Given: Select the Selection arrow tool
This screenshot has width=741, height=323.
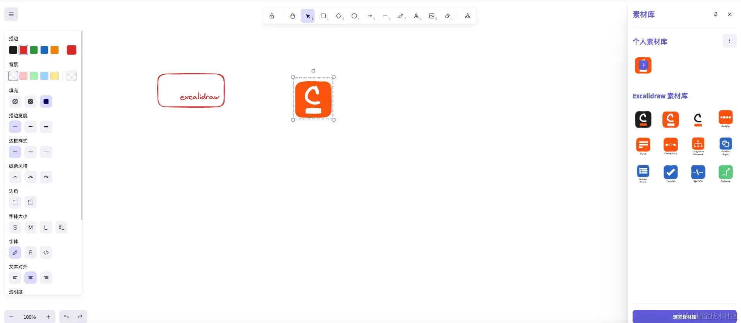Looking at the screenshot, I should 308,16.
